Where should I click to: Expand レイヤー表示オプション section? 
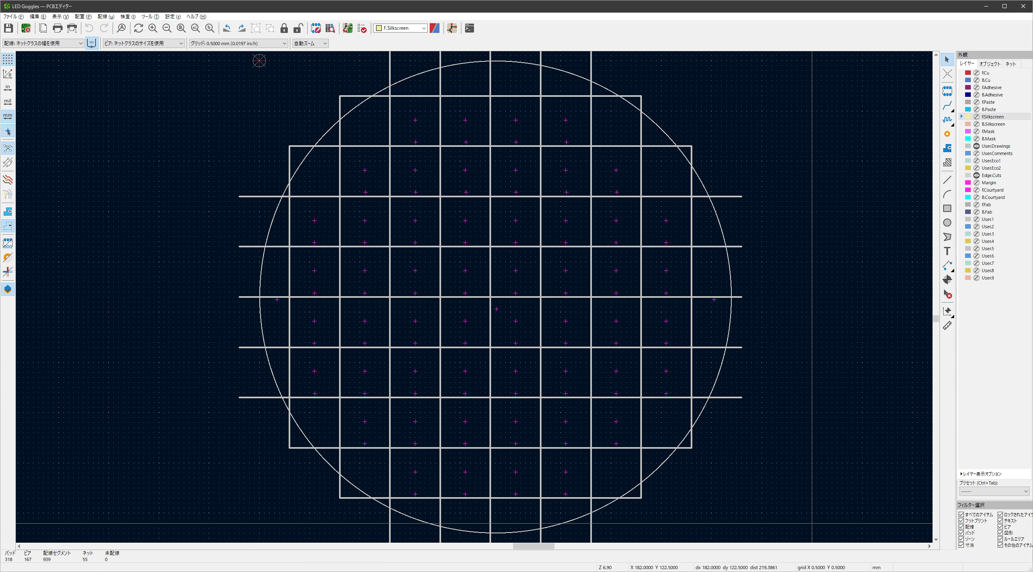[x=981, y=474]
